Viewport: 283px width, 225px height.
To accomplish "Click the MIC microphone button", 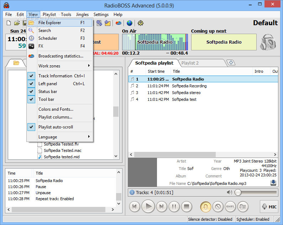I will 269,207.
